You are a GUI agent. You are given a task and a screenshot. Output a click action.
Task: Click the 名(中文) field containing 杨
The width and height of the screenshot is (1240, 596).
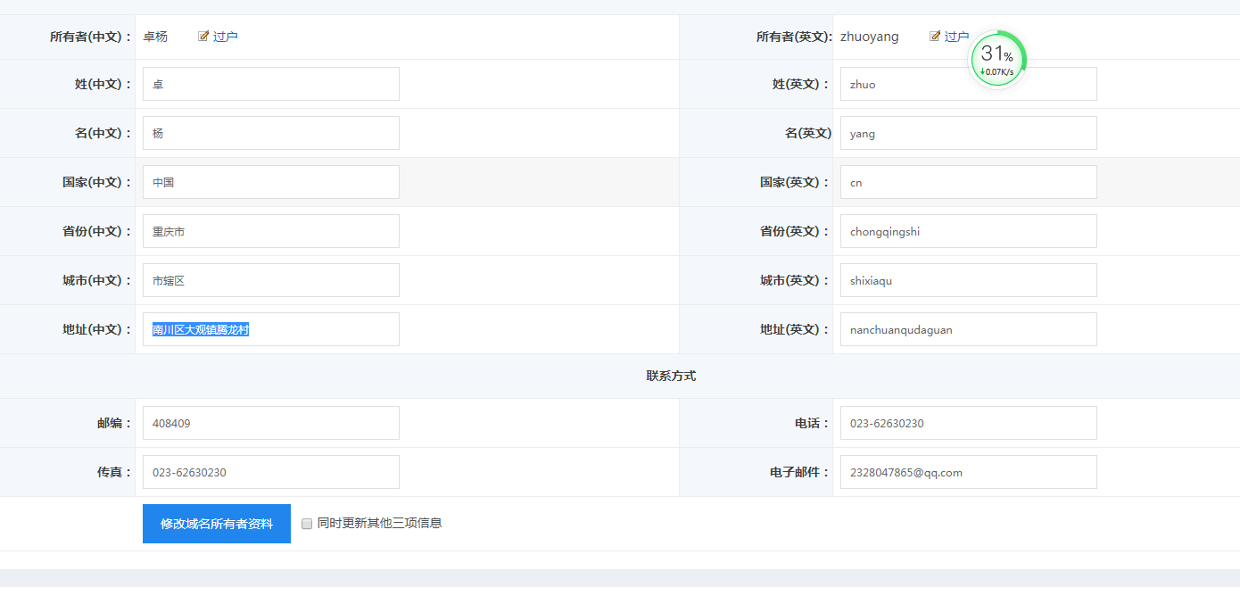point(270,133)
